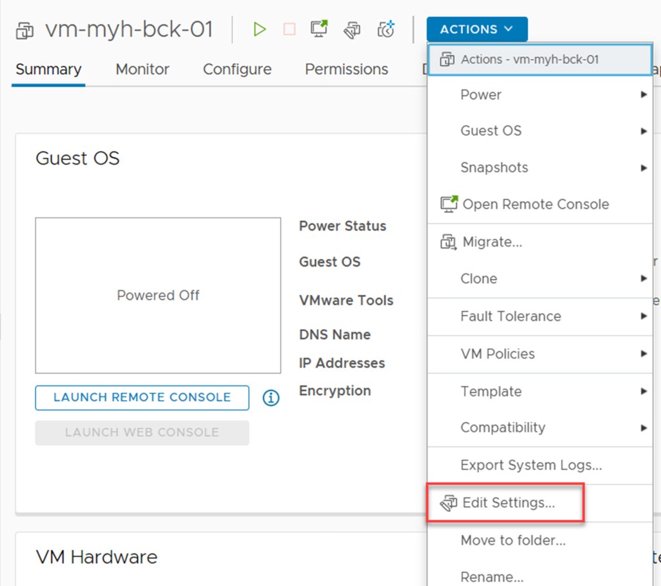Click the Launch Remote Console toolbar icon
This screenshot has width=661, height=586.
click(x=319, y=29)
